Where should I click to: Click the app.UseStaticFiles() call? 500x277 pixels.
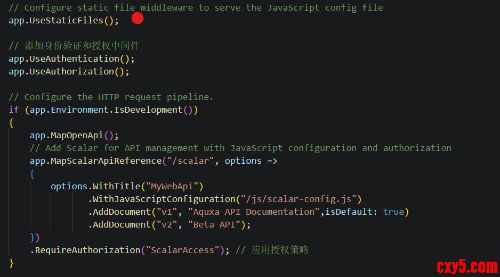pos(64,20)
